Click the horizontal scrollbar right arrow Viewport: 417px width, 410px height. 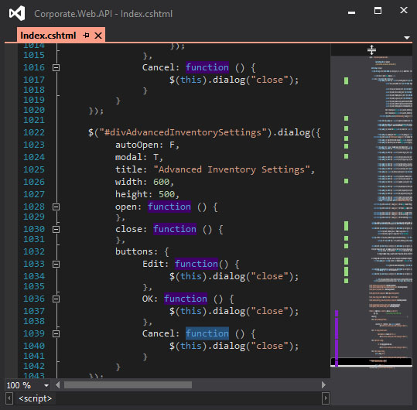(323, 384)
